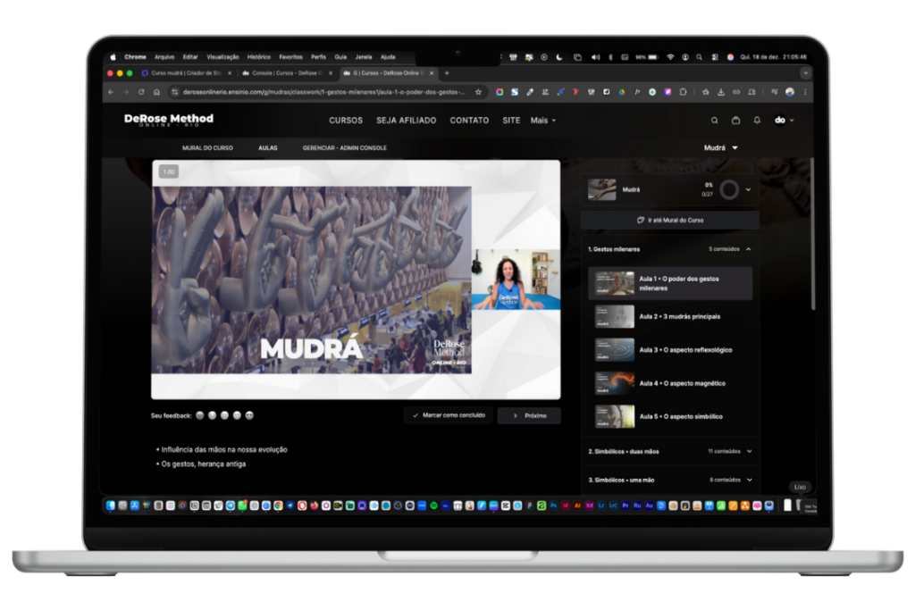Click the 0% course progress ring
Viewport: 915px width, 610px height.
[729, 189]
